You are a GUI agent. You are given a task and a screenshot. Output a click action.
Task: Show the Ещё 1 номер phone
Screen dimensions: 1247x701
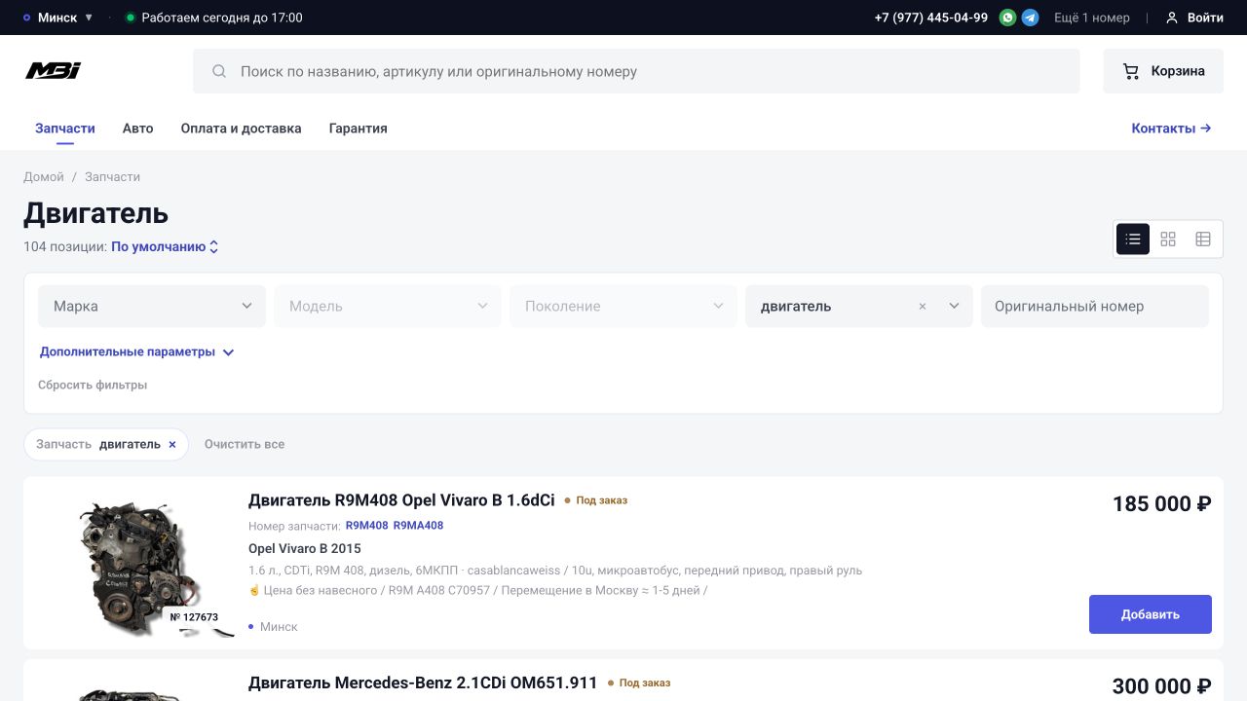[1092, 18]
